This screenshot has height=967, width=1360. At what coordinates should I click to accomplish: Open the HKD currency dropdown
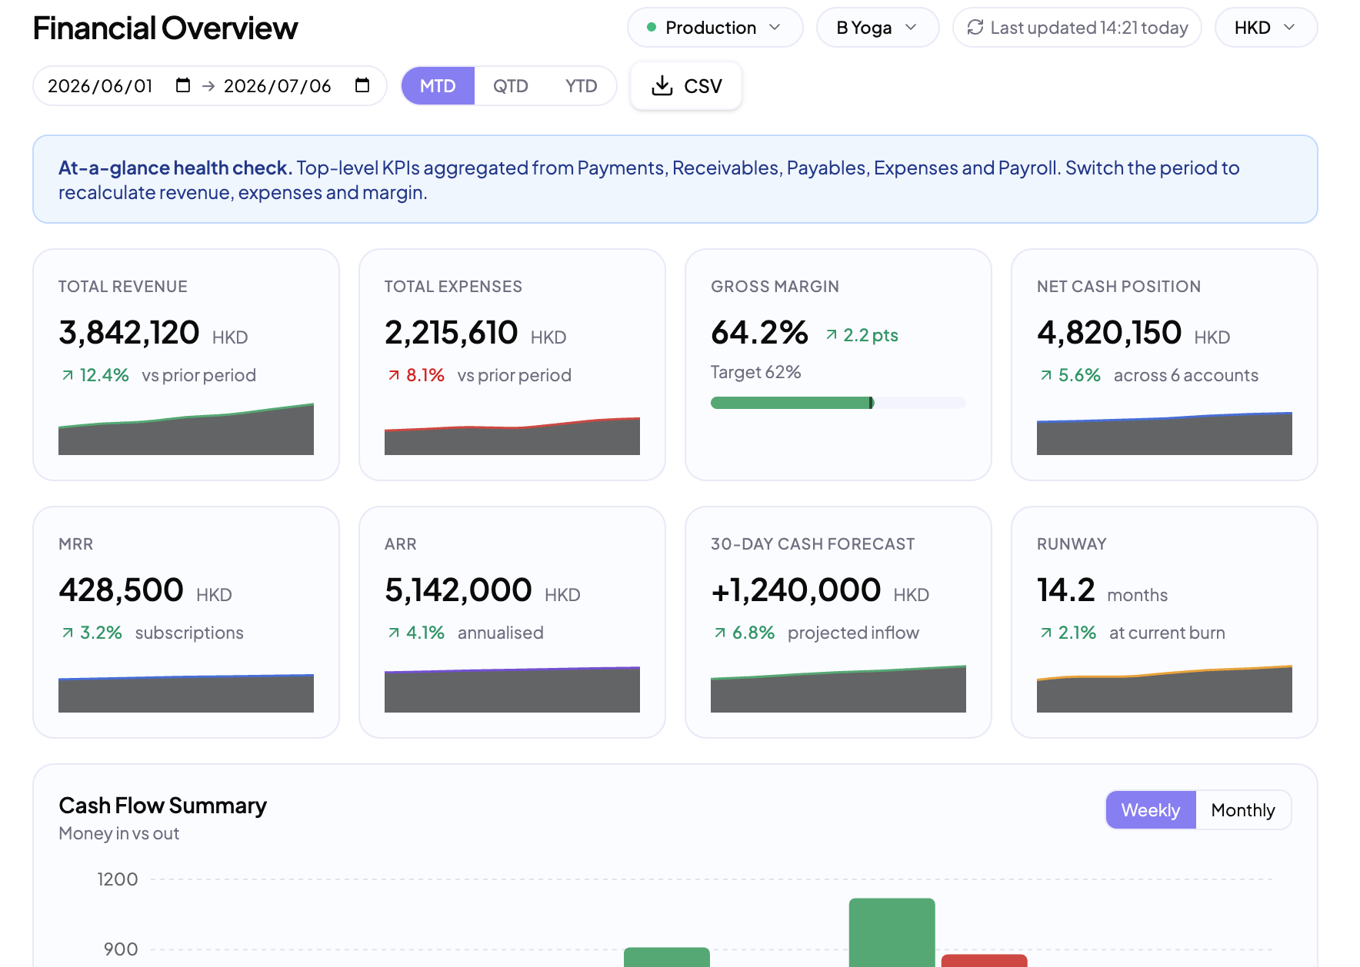[x=1266, y=28]
